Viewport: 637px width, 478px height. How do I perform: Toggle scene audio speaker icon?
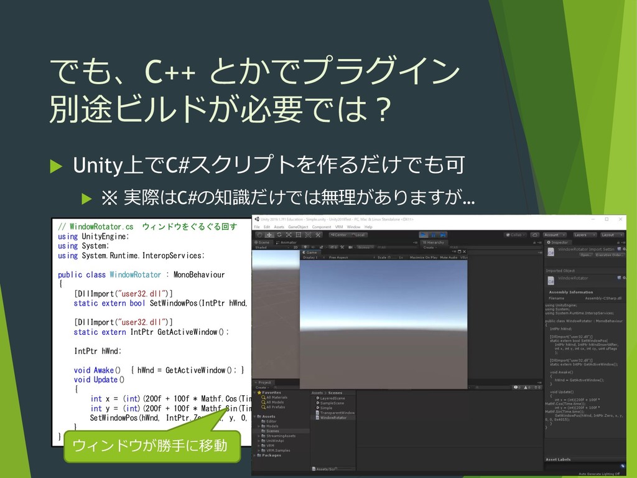point(313,247)
